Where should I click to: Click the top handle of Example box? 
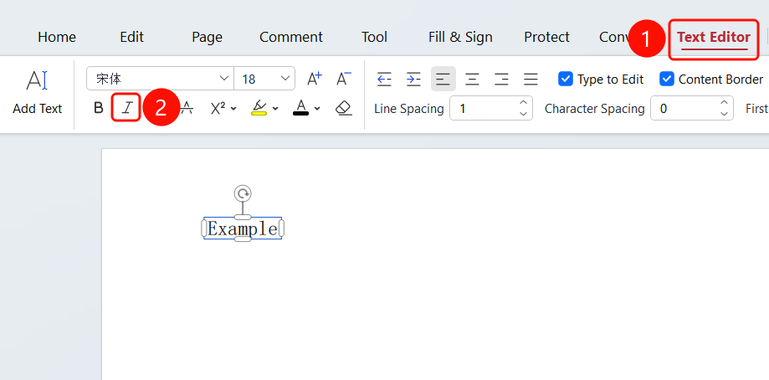(243, 217)
